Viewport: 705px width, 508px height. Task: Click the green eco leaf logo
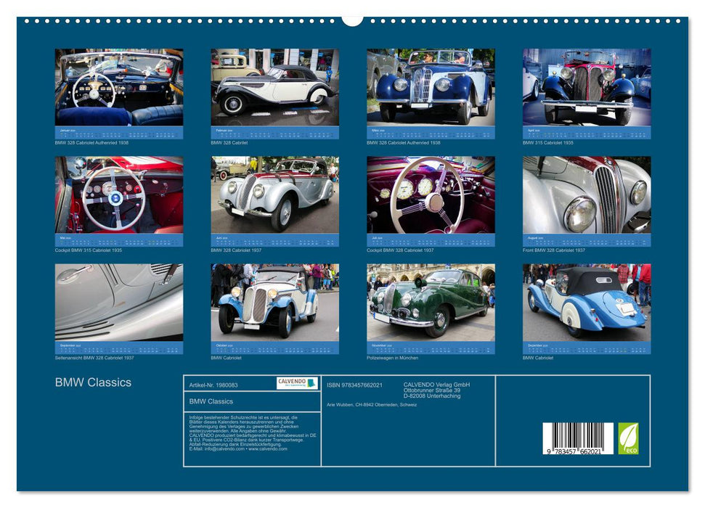(x=628, y=438)
